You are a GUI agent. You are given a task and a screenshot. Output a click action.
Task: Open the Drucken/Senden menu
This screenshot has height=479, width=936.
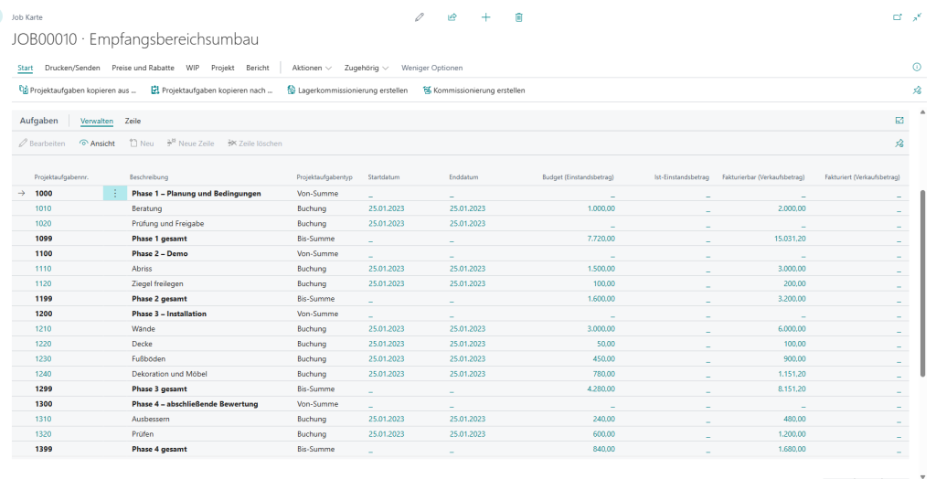click(x=72, y=68)
